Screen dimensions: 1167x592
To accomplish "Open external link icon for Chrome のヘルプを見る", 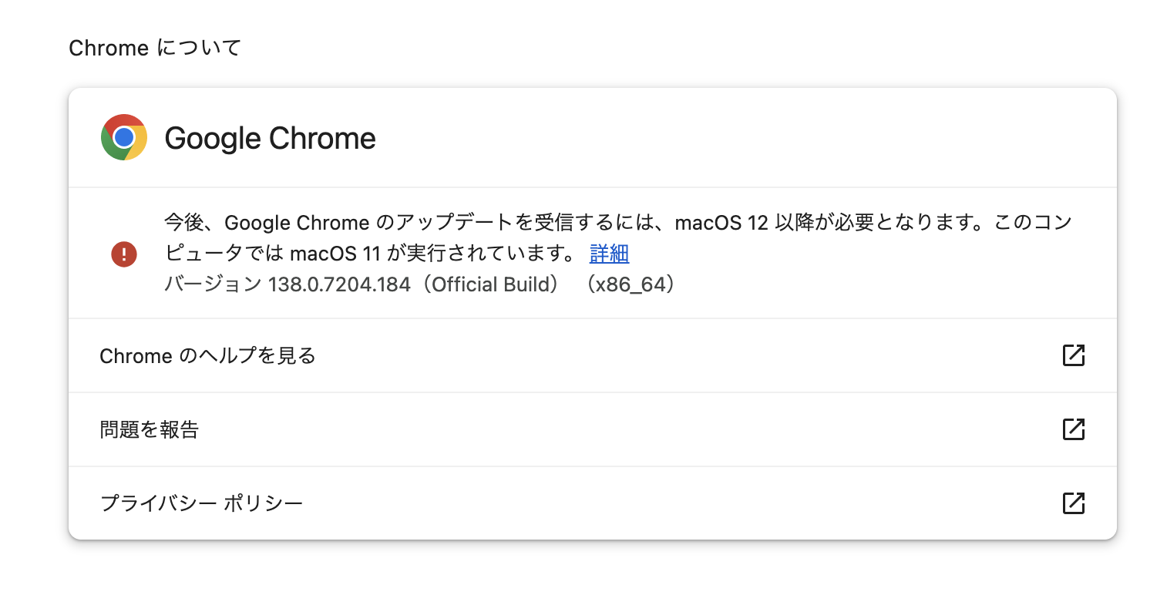I will tap(1073, 355).
